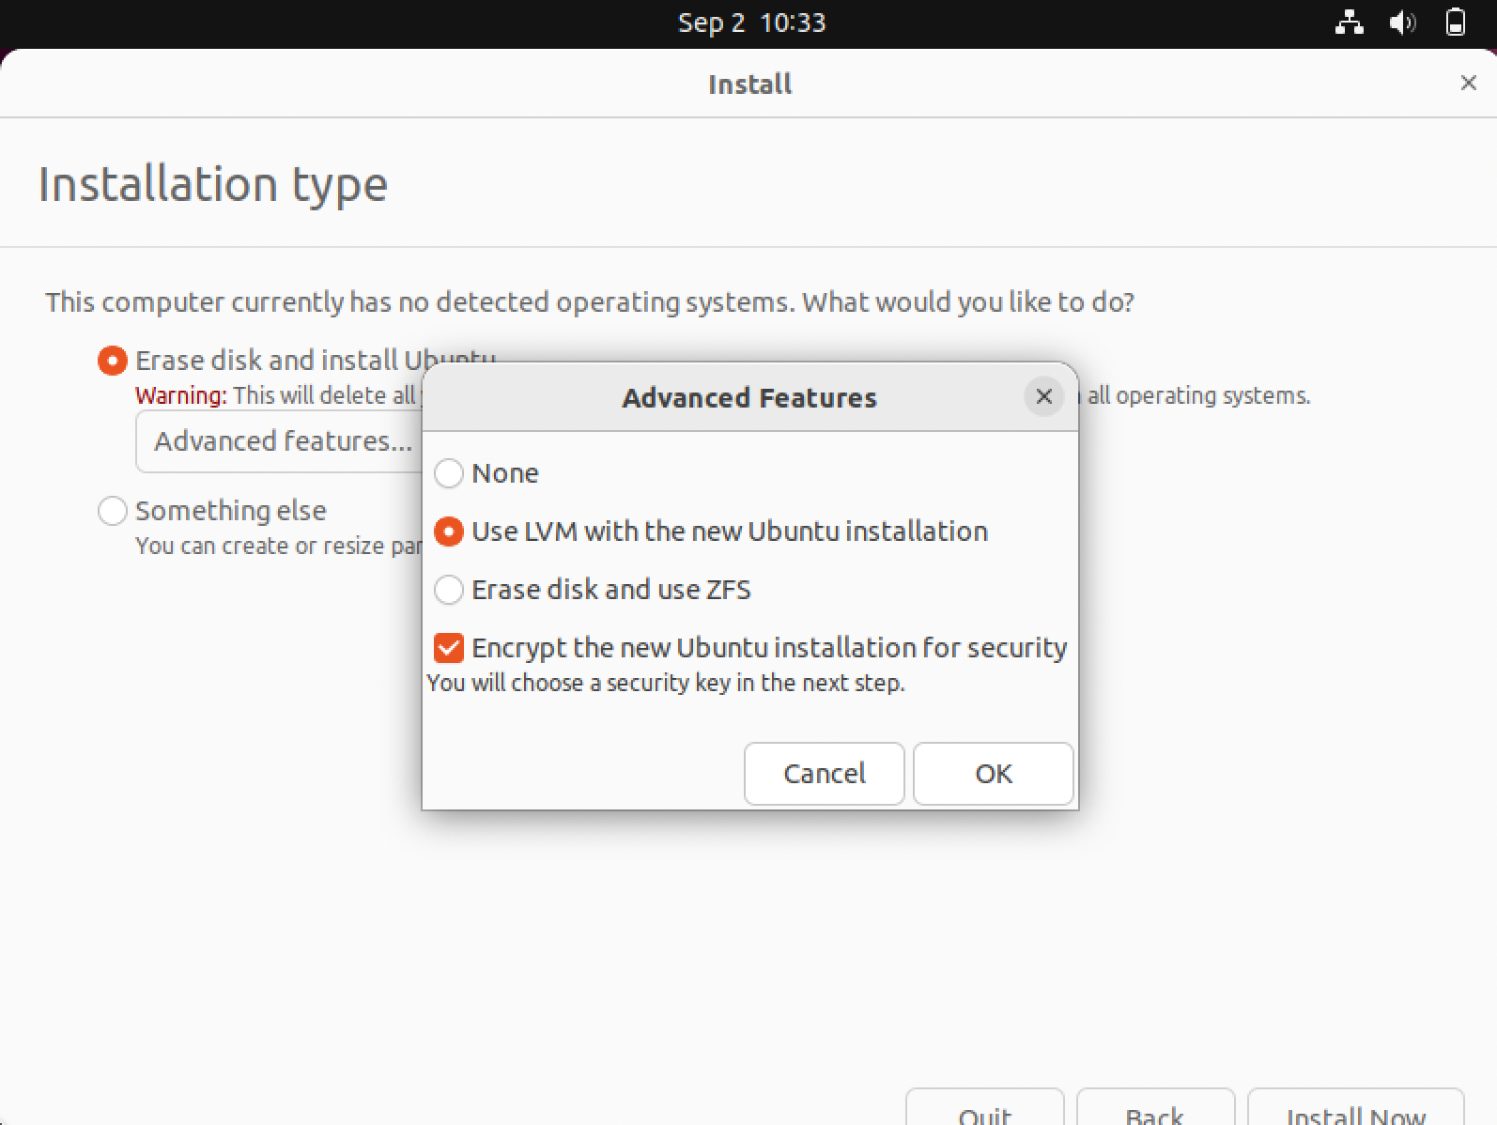Screen dimensions: 1497x1125
Task: Open the Advanced features... button
Action: pos(279,441)
